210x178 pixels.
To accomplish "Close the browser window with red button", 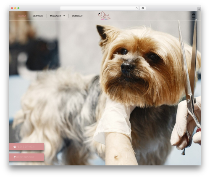I will [x=12, y=8].
